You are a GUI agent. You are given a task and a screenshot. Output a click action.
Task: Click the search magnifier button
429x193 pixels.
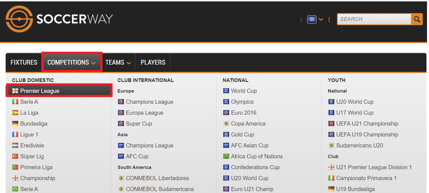(x=417, y=19)
